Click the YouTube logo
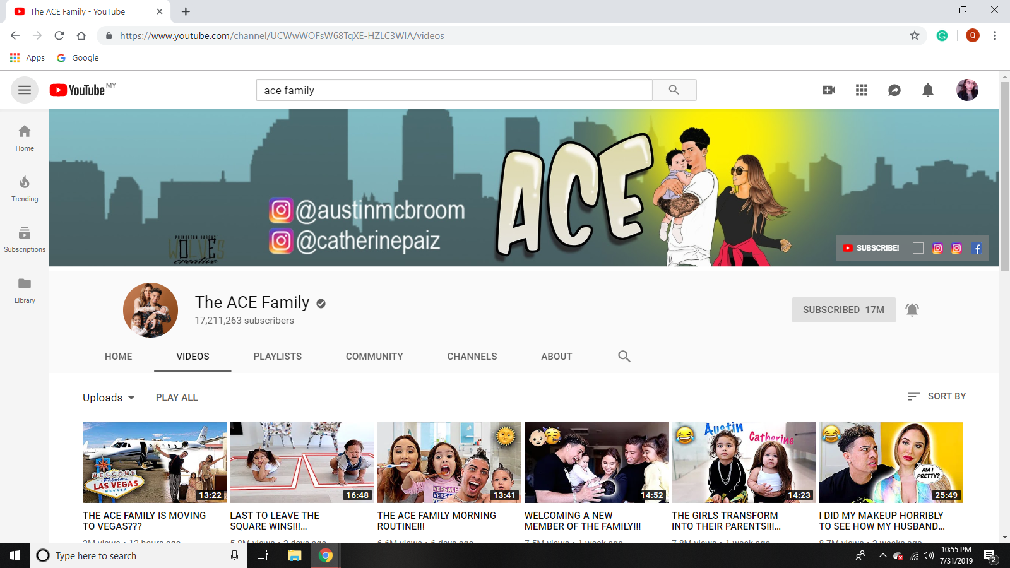1010x568 pixels. [x=78, y=90]
